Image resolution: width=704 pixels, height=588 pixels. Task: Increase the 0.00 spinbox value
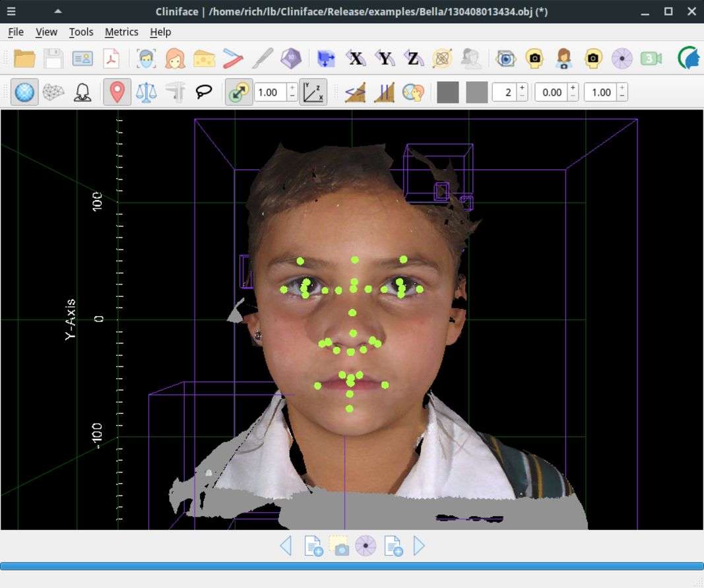pos(572,88)
